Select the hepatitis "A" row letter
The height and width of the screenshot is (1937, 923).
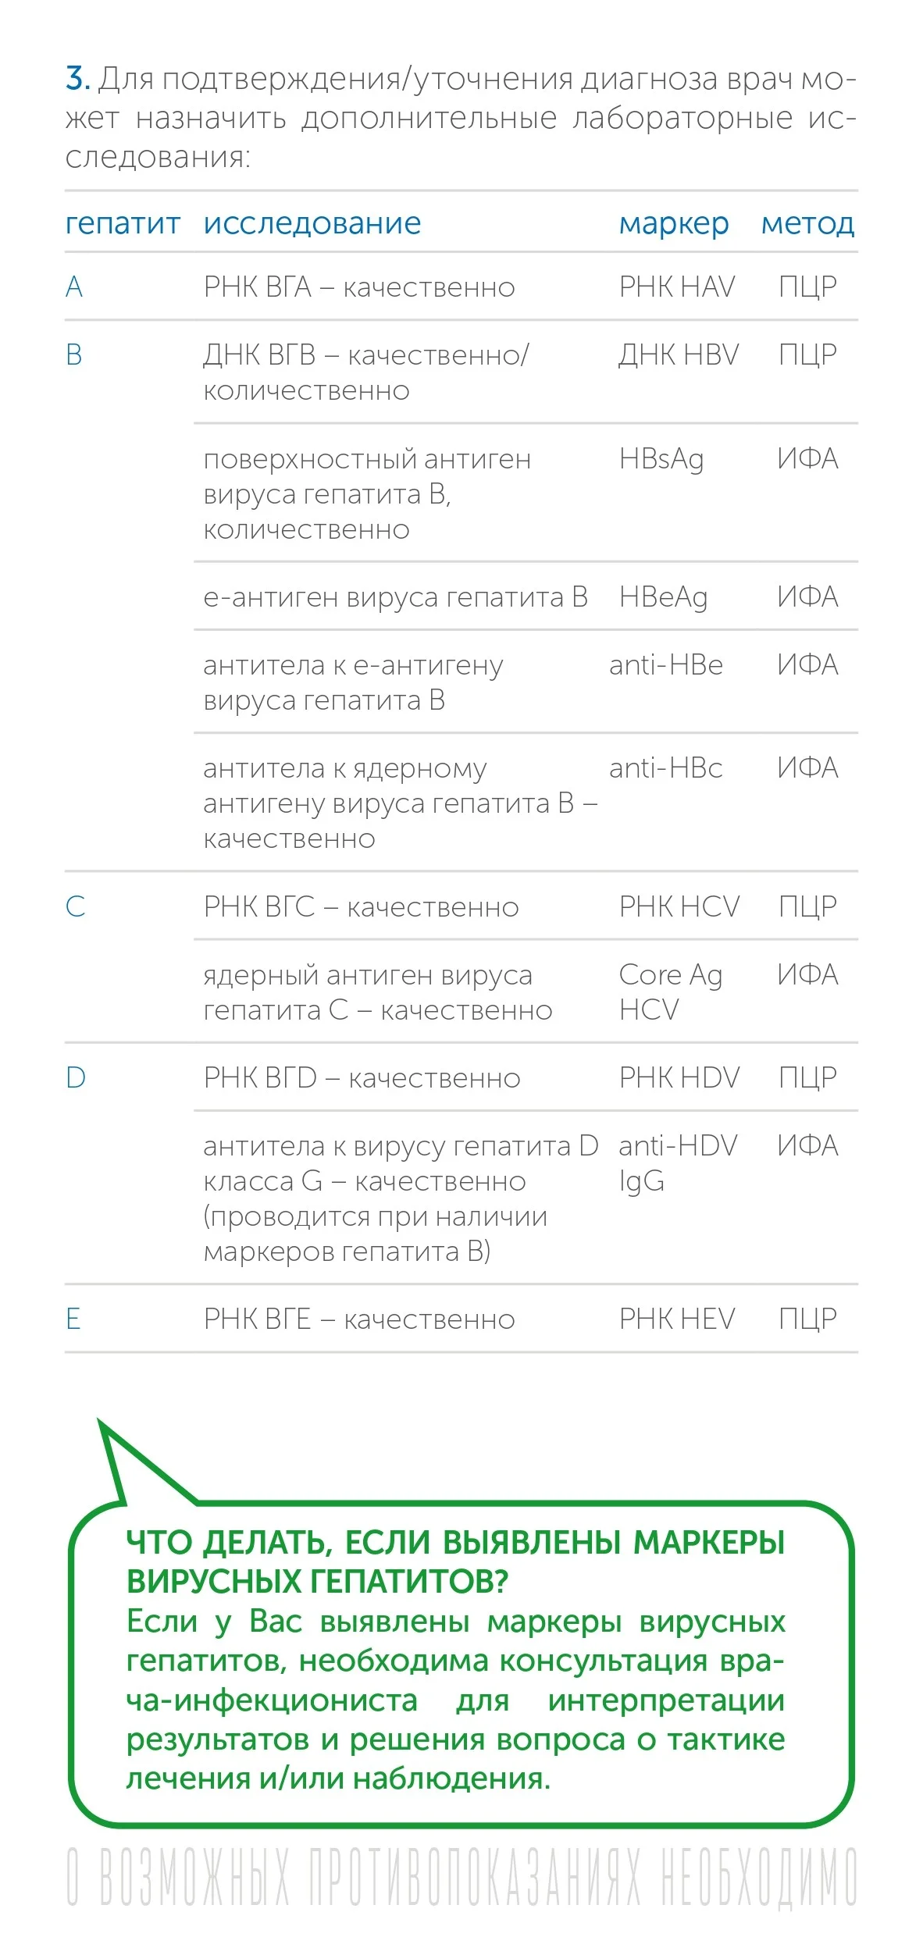[x=74, y=287]
